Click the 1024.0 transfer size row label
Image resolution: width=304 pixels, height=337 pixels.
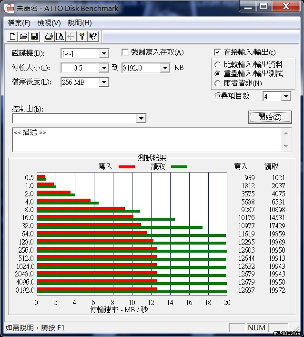(x=25, y=266)
